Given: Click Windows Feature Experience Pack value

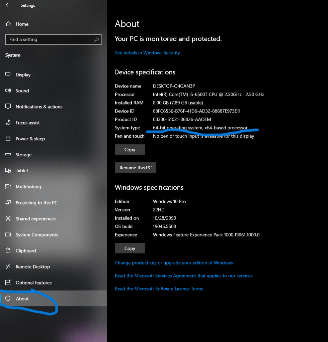Looking at the screenshot, I should 206,235.
